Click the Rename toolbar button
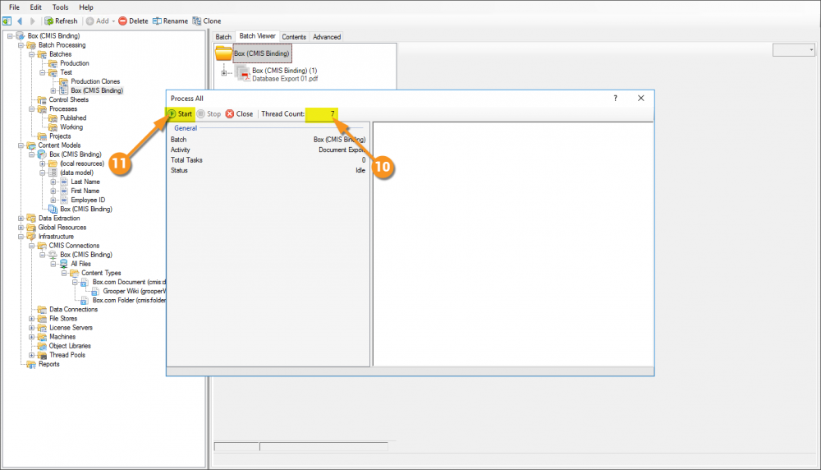 tap(170, 21)
